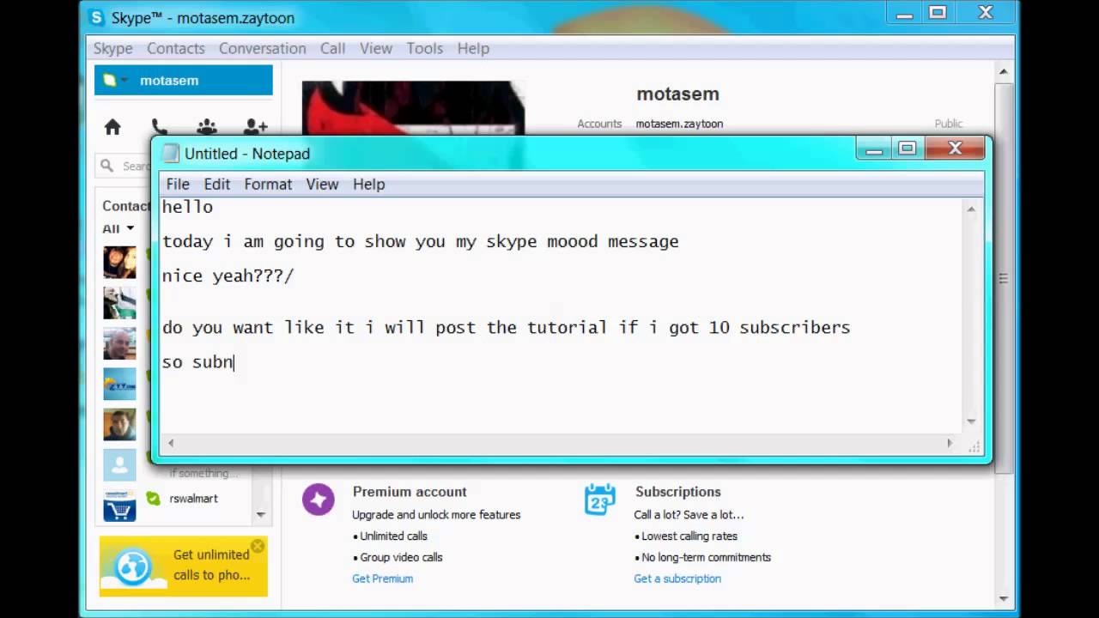Click Notepad vertical scrollbar down arrow

click(971, 421)
